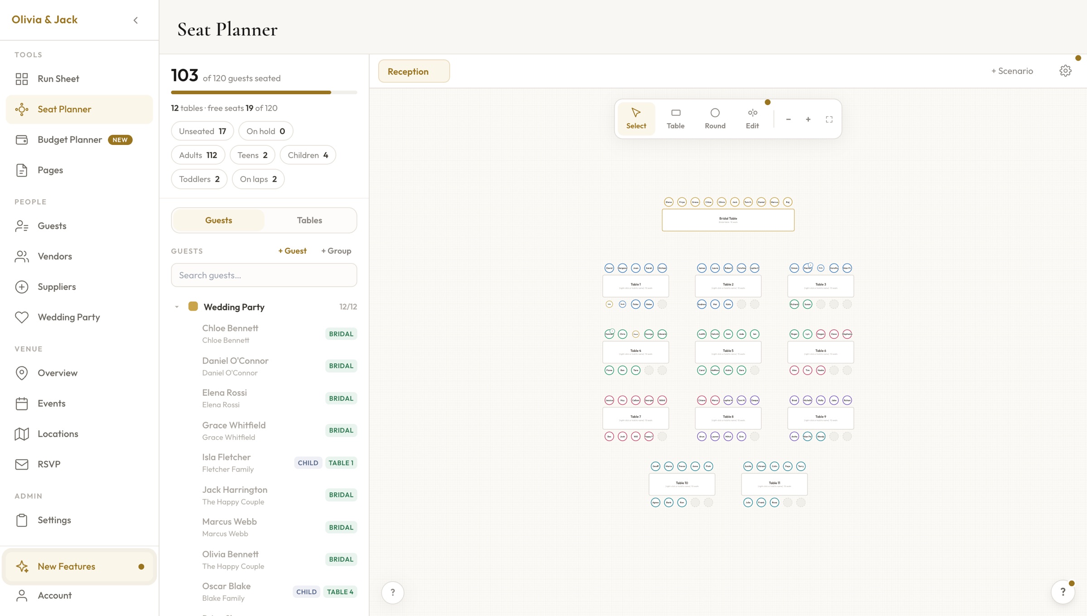The width and height of the screenshot is (1087, 616).
Task: Select Table 1 on canvas
Action: pyautogui.click(x=635, y=286)
